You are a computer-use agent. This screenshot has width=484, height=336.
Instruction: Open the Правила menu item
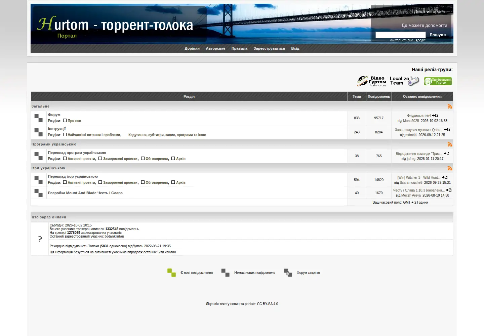click(x=239, y=49)
